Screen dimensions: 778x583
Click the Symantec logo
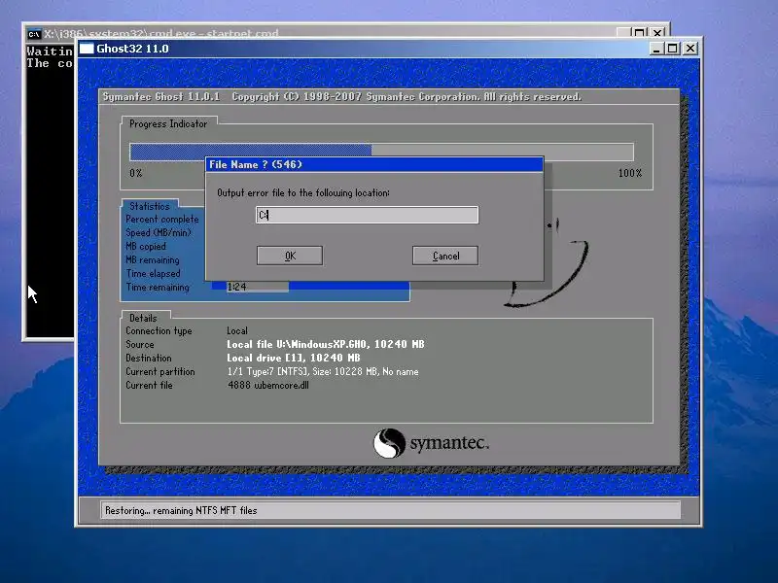click(431, 443)
